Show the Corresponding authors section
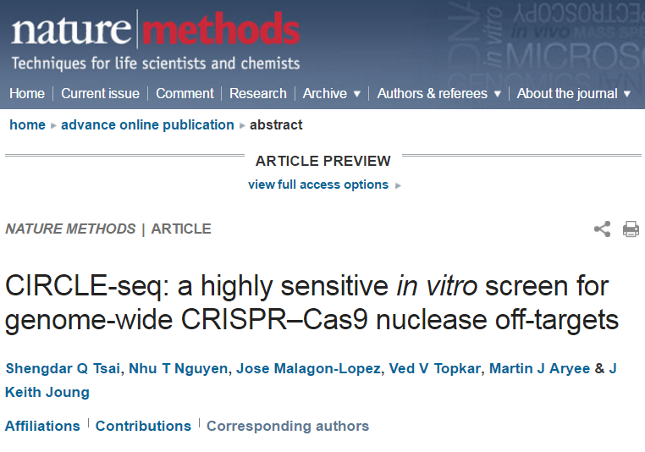 coord(288,426)
